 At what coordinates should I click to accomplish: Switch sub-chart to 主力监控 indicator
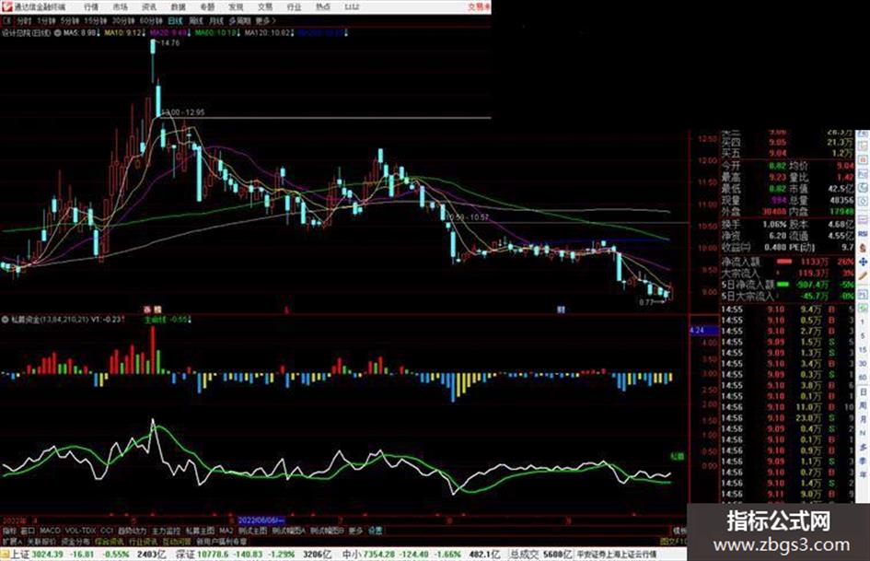(166, 531)
